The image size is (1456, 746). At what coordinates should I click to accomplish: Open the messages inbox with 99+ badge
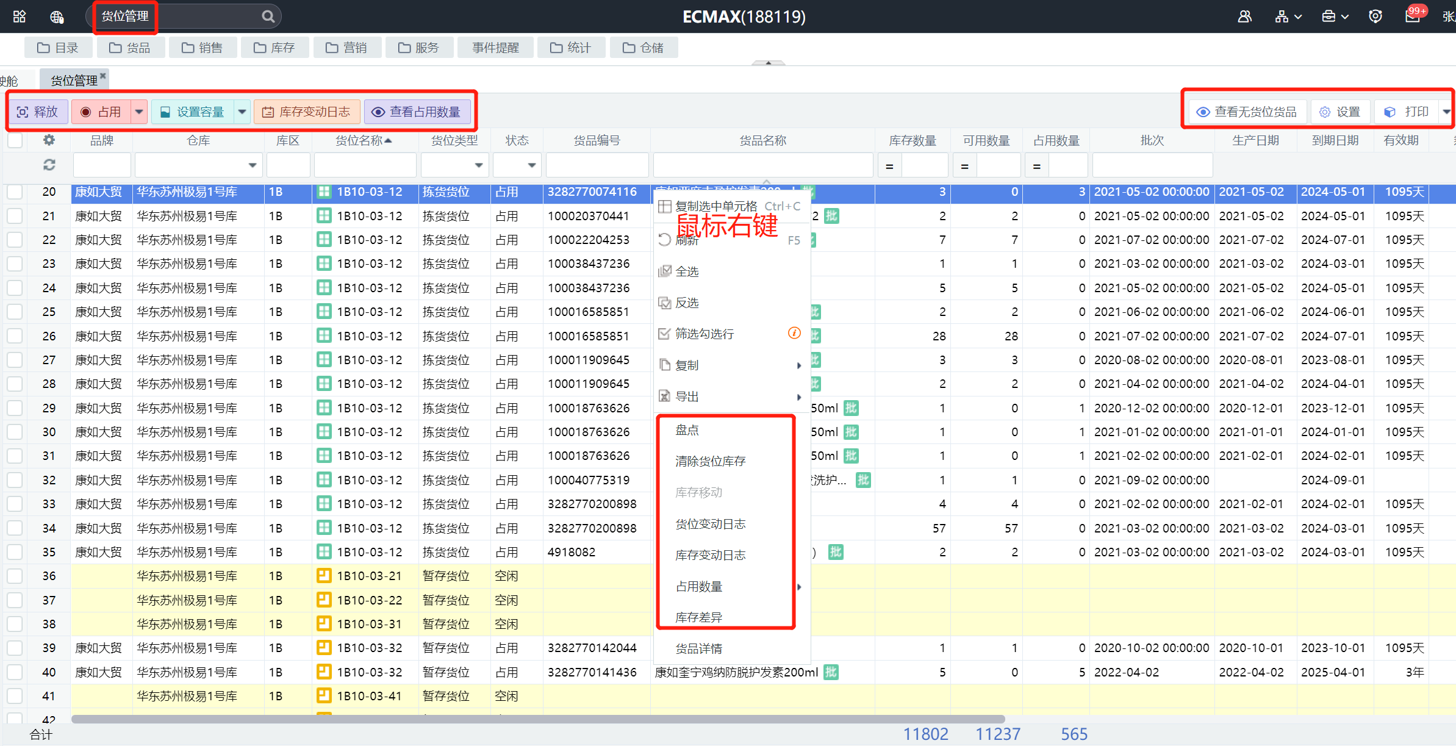point(1414,15)
